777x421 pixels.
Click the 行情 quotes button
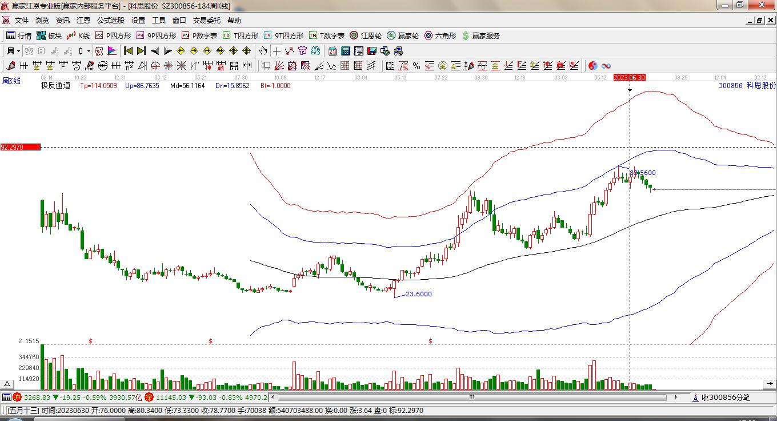[19, 35]
